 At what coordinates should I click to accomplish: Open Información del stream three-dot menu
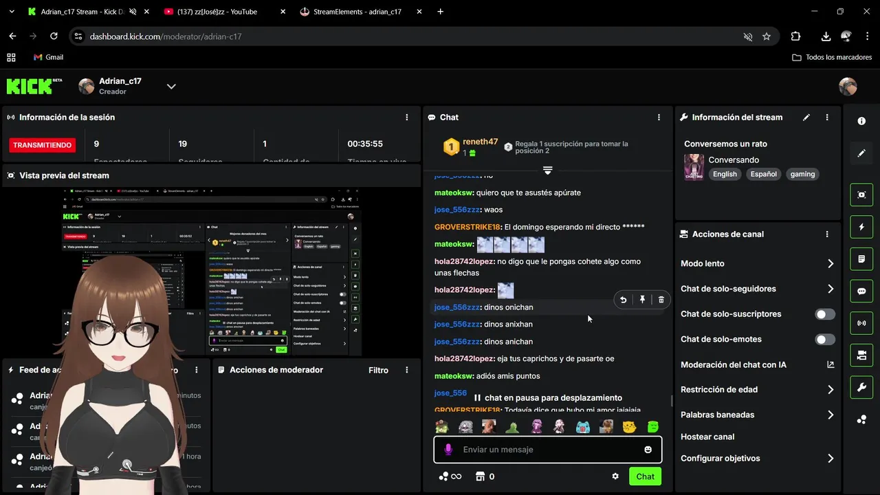827,118
